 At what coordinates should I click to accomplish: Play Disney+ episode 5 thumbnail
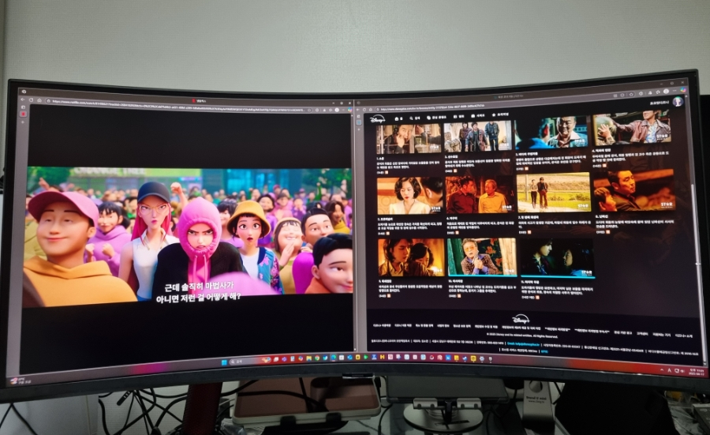(x=410, y=195)
